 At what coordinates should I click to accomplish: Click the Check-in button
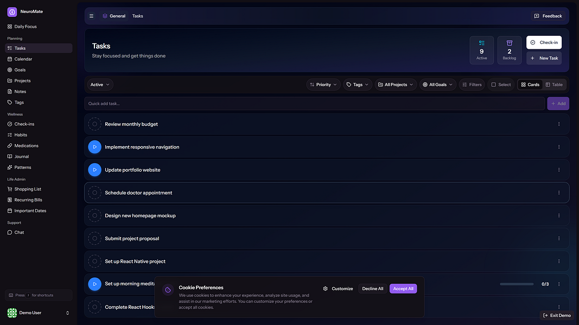pos(544,42)
